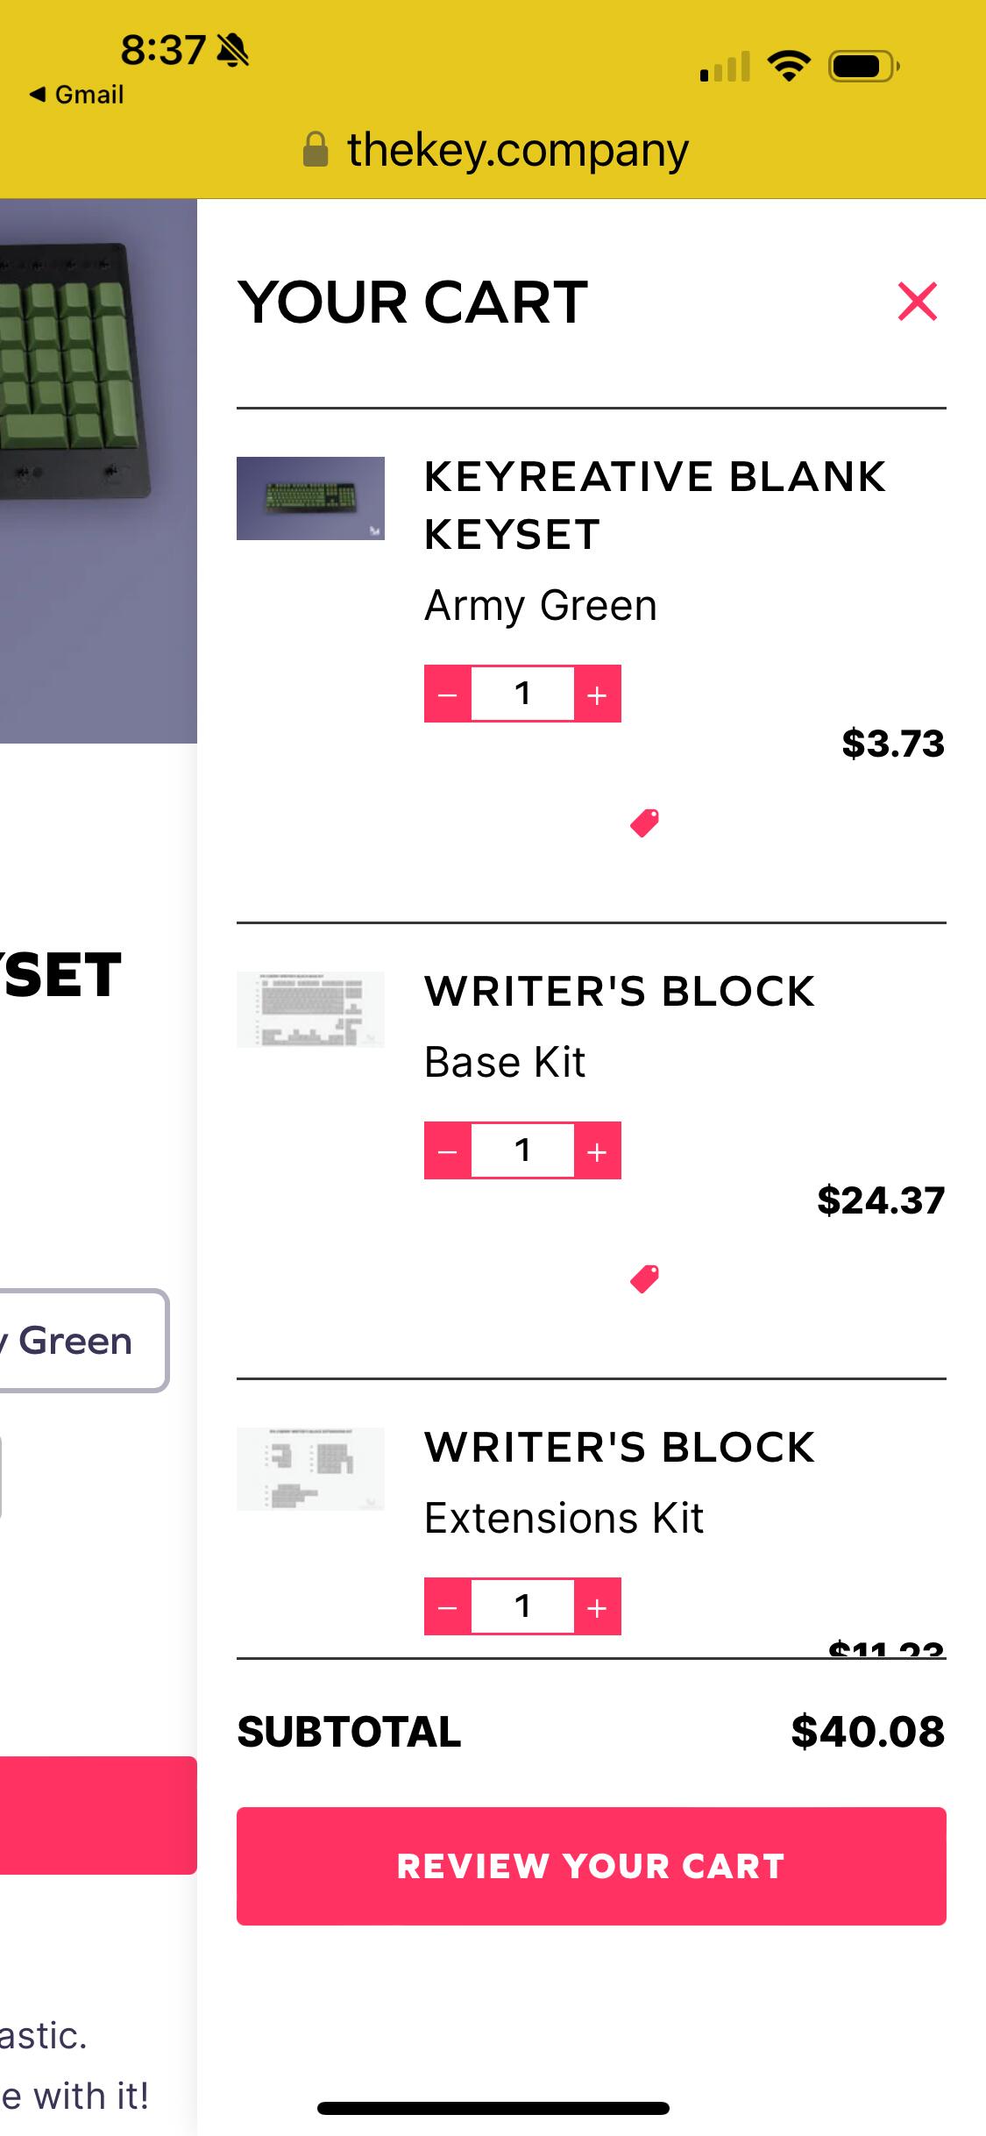Open the Extensions Kit product thumbnail
Screen dimensions: 986x2136
[x=310, y=1469]
